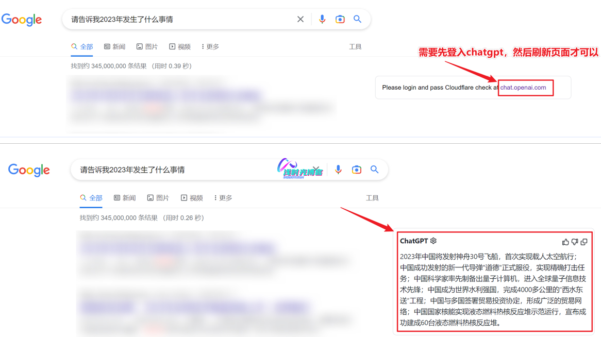
Task: Copy the ChatGPT response text
Action: (x=584, y=242)
